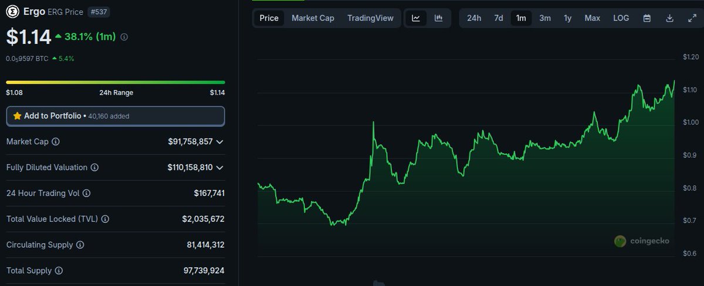The width and height of the screenshot is (704, 286).
Task: Click the $110,158,810 valuation value
Action: 190,167
